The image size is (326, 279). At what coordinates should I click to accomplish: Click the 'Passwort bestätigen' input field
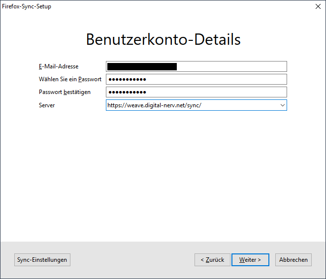pos(196,92)
